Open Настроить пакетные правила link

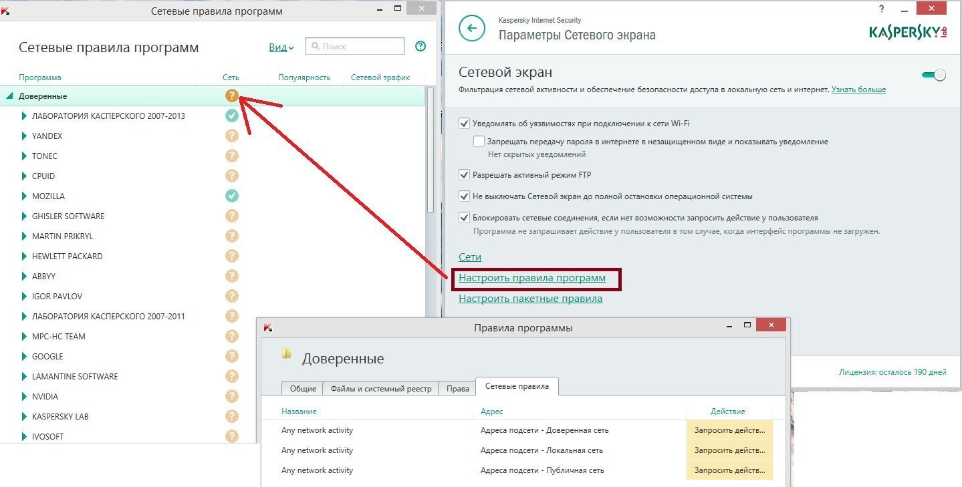coord(530,299)
